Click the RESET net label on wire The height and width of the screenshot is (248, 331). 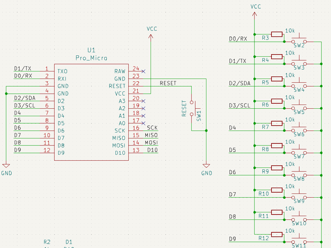point(168,83)
